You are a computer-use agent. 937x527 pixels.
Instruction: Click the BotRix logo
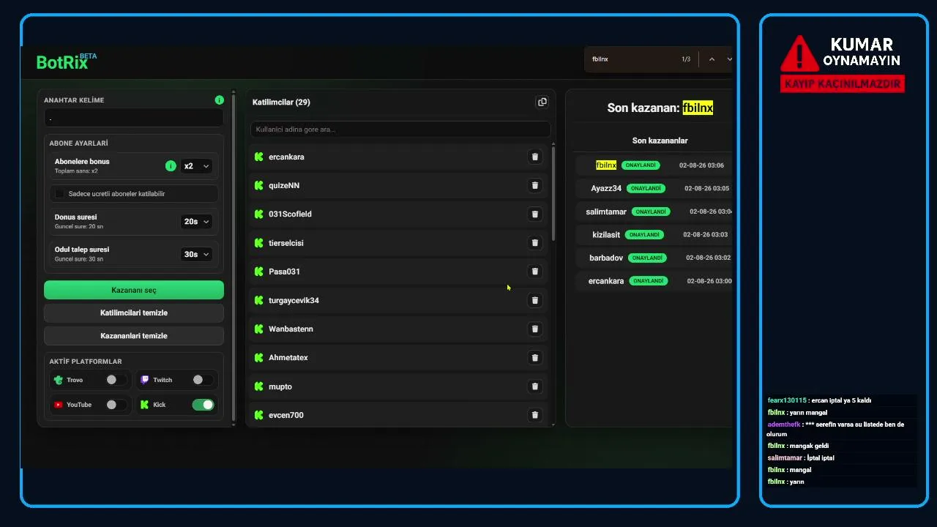(67, 61)
